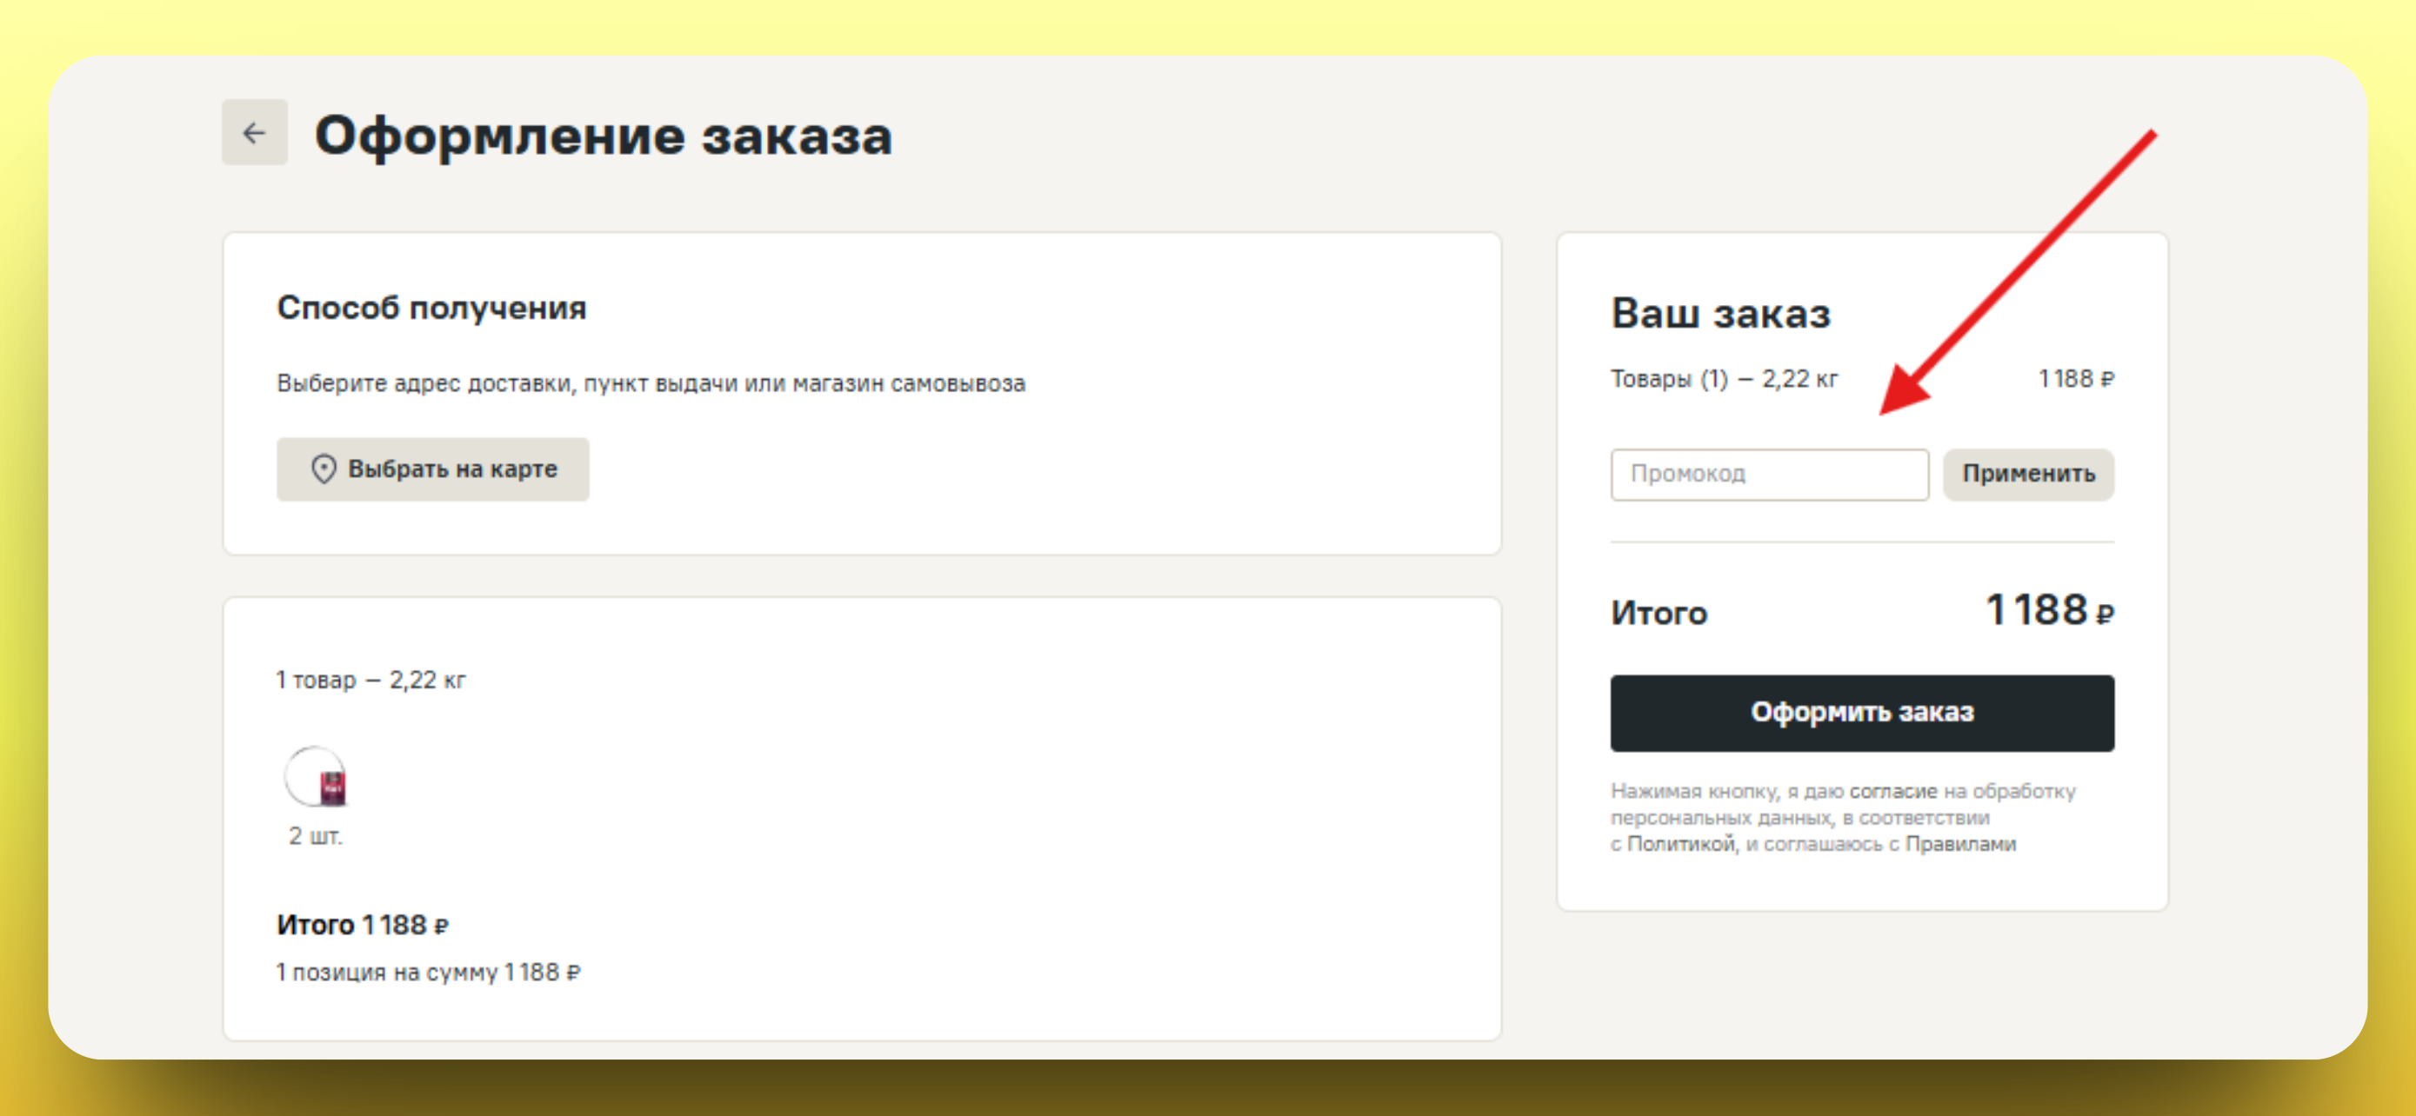Click 1 позиция на сумму 1 188 ₽ text
This screenshot has height=1116, width=2416.
pos(428,972)
